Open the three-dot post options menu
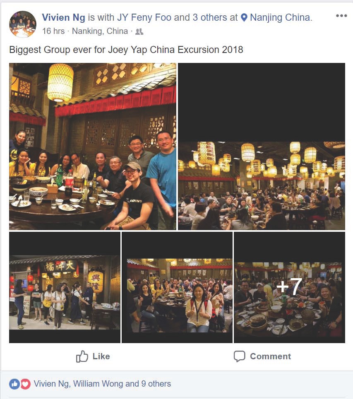Viewport: 353px width, 399px height. (341, 16)
